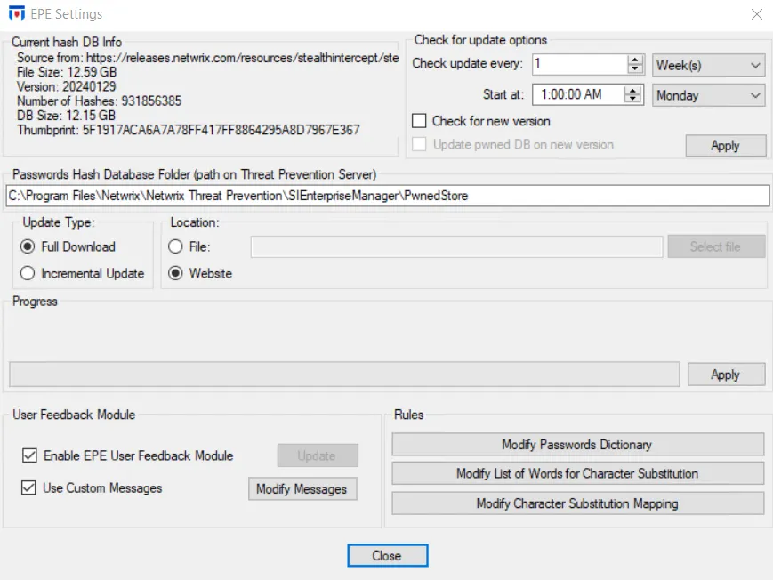Screen dimensions: 773x580
Task: Click the DB Size: 12.15 GB text
Action: [66, 116]
